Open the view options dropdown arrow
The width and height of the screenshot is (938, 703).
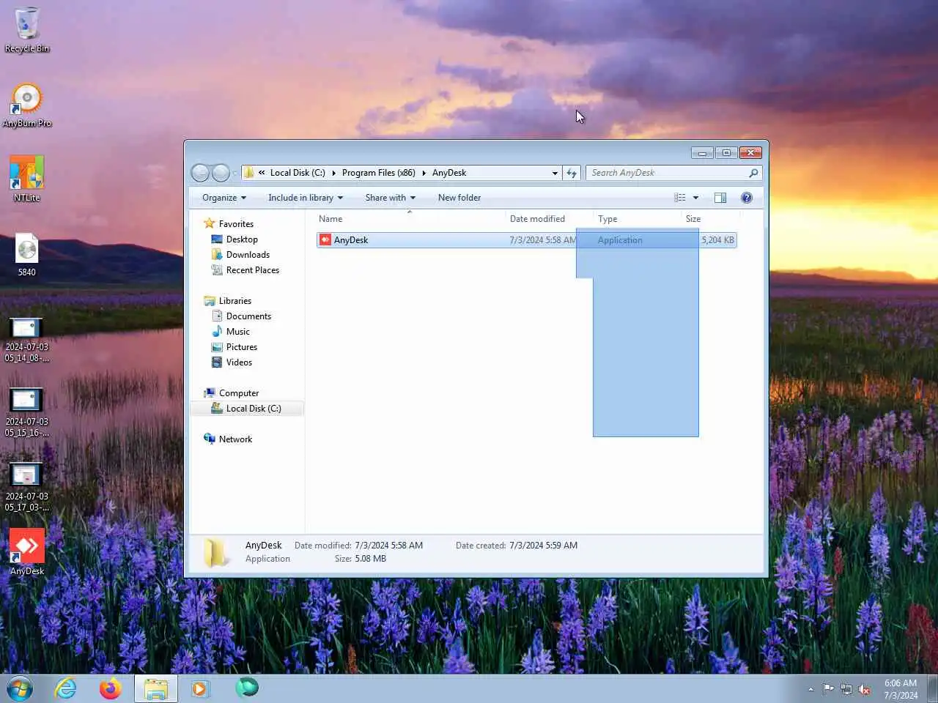(x=695, y=198)
